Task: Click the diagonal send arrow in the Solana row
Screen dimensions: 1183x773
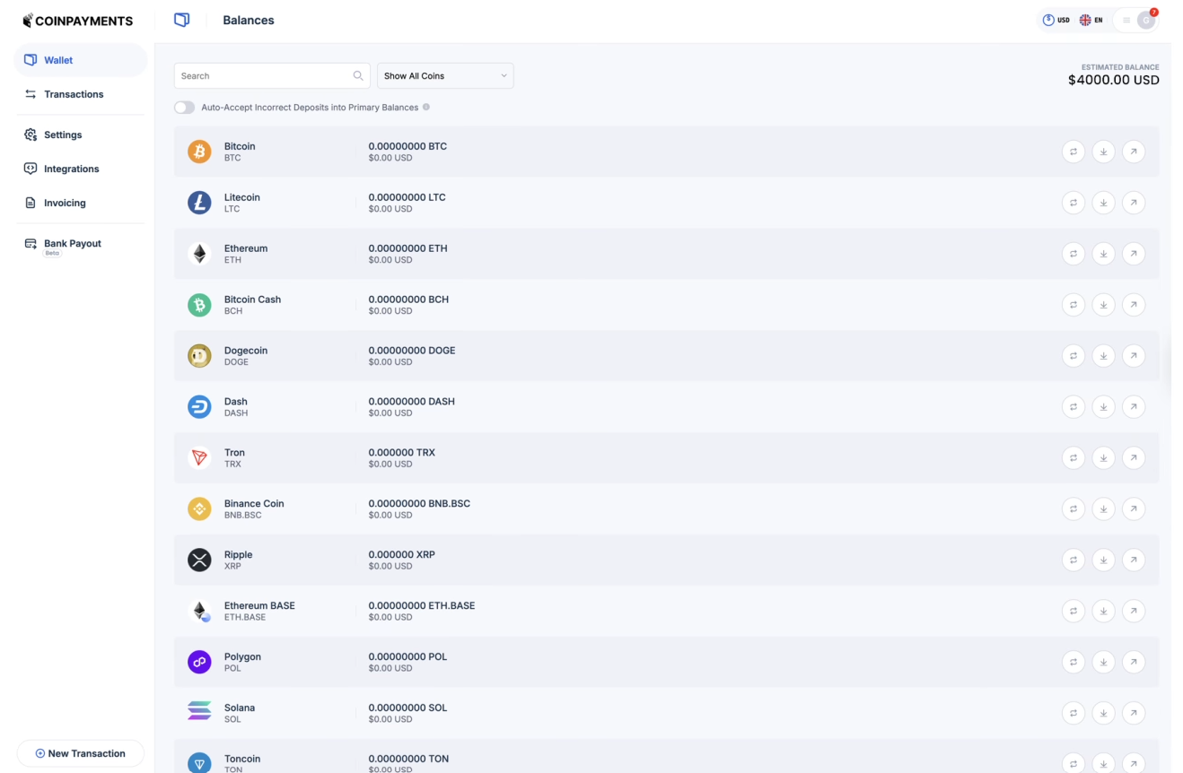Action: [1134, 714]
